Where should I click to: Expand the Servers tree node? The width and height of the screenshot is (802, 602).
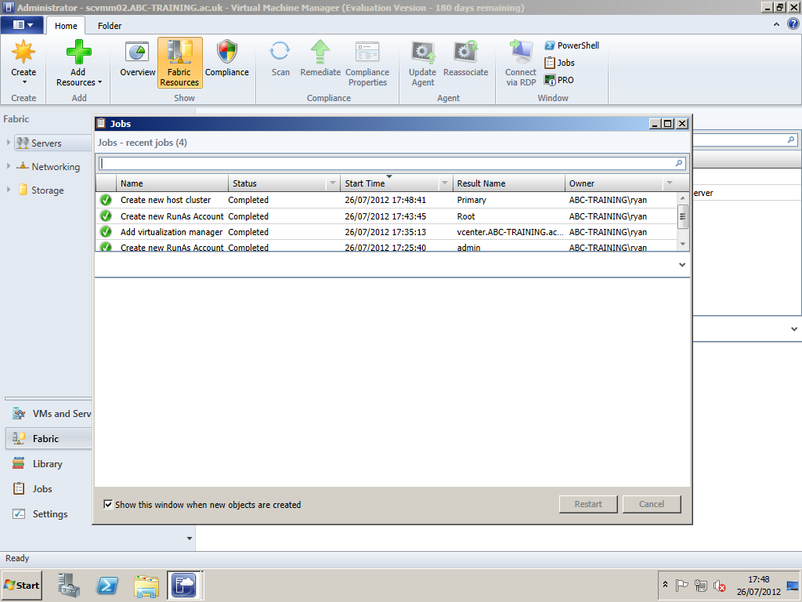(x=8, y=143)
